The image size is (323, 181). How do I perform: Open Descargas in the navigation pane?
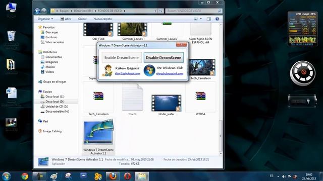point(51,32)
